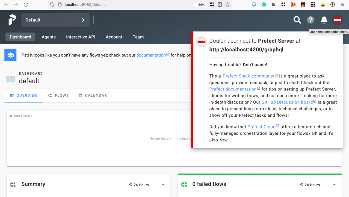Click the Prefect logo icon
The height and width of the screenshot is (197, 349).
click(12, 20)
